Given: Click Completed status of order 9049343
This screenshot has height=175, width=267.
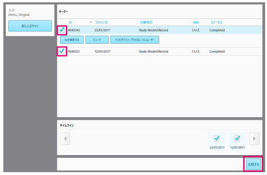Looking at the screenshot, I should click(x=217, y=30).
